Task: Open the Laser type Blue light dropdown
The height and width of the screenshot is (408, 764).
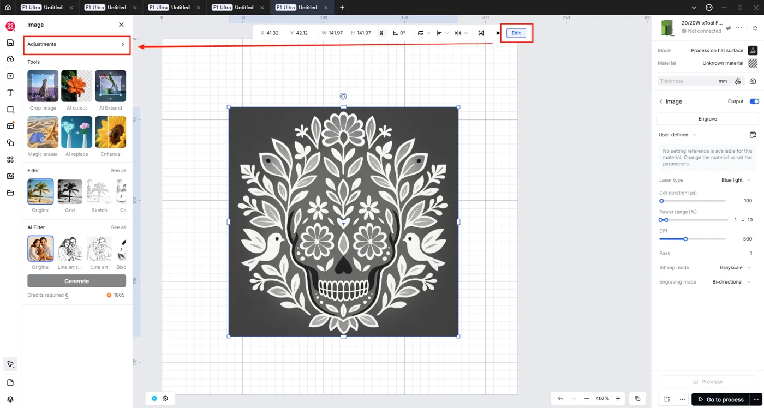Action: pyautogui.click(x=736, y=180)
